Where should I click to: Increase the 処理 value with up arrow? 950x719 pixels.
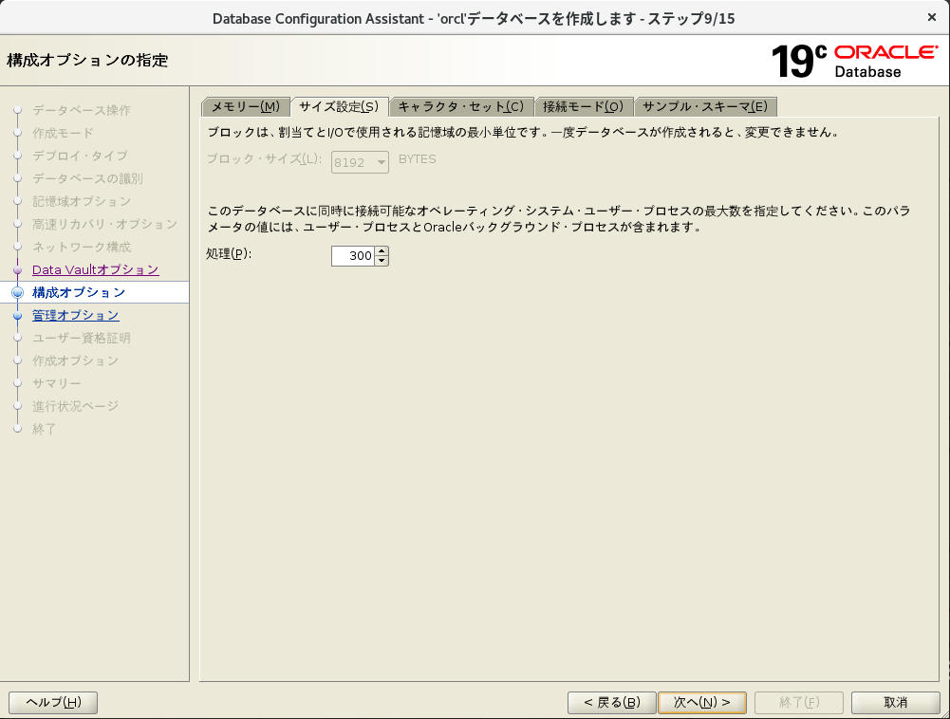pyautogui.click(x=382, y=251)
